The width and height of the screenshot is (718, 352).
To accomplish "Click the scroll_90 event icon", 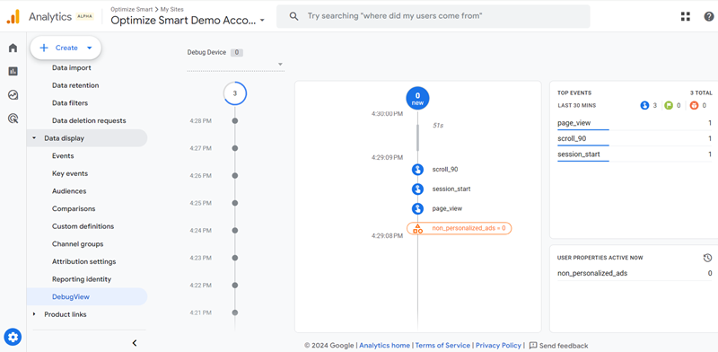I will (417, 169).
